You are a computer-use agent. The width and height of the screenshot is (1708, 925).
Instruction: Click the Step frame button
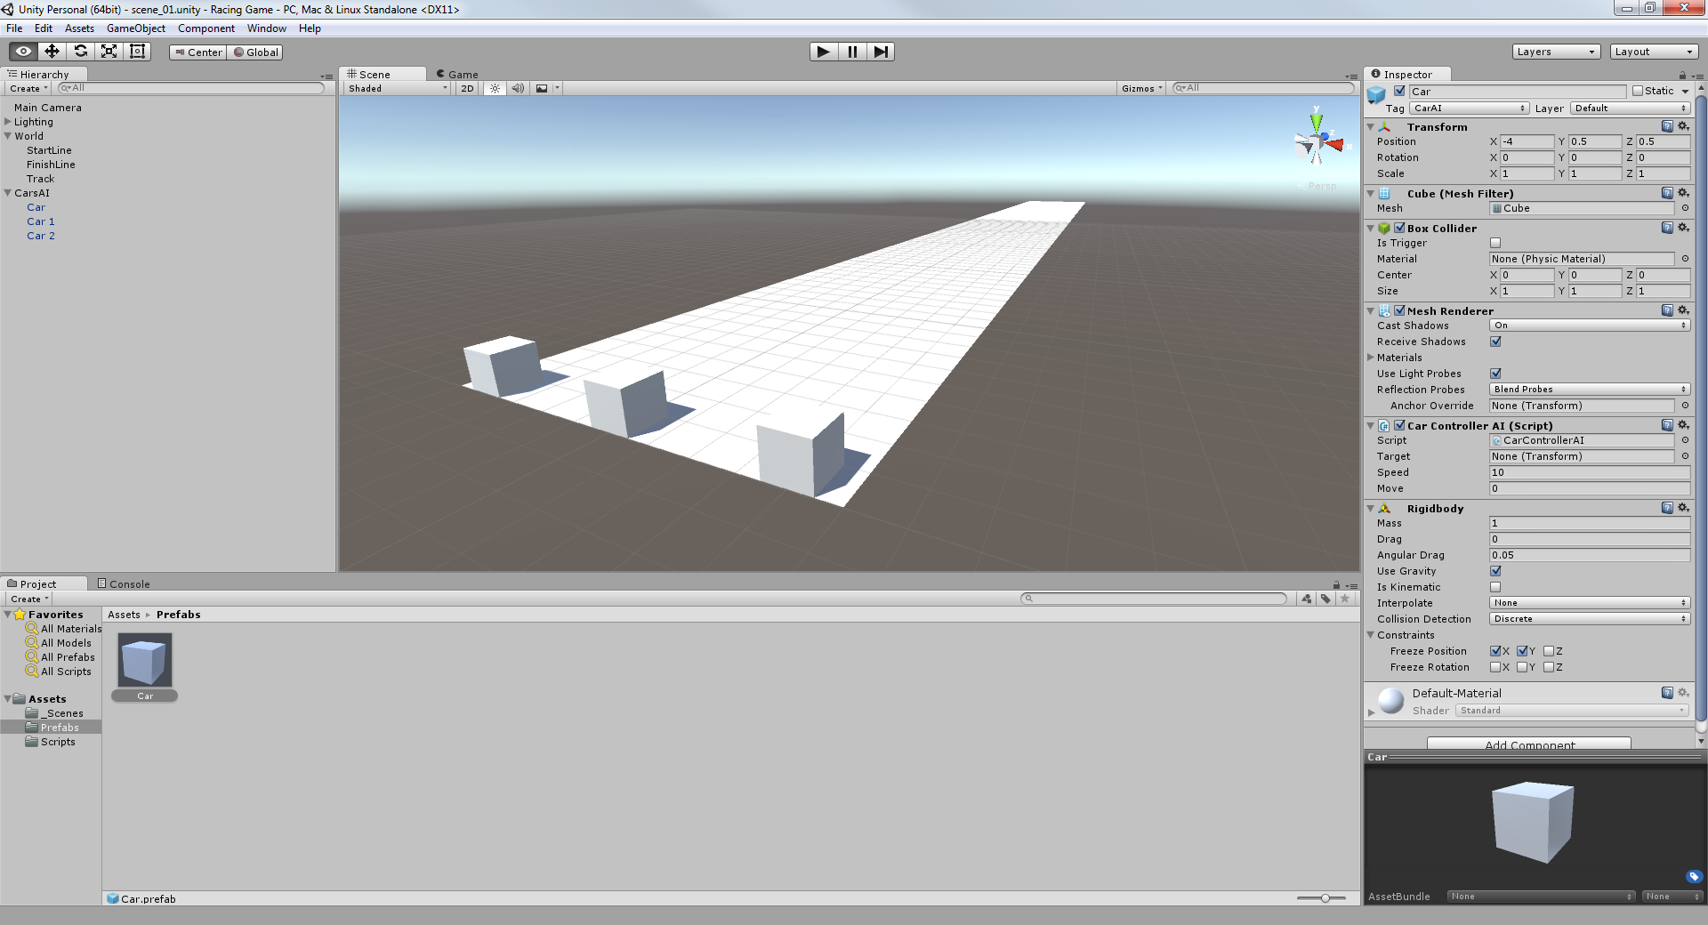(x=881, y=52)
